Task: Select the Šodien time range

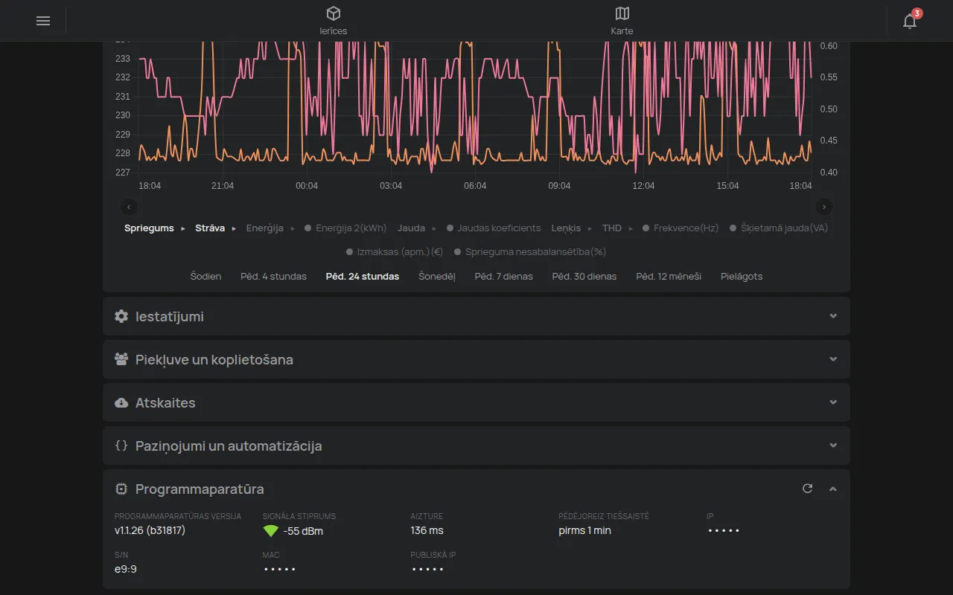Action: (205, 276)
